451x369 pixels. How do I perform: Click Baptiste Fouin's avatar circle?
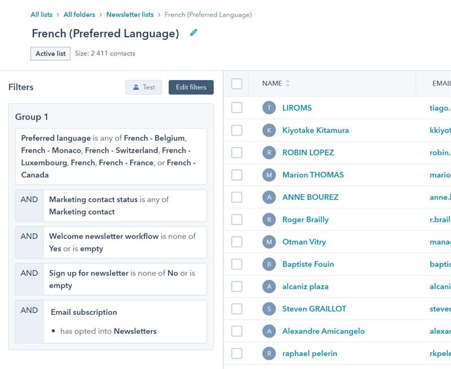[x=269, y=264]
